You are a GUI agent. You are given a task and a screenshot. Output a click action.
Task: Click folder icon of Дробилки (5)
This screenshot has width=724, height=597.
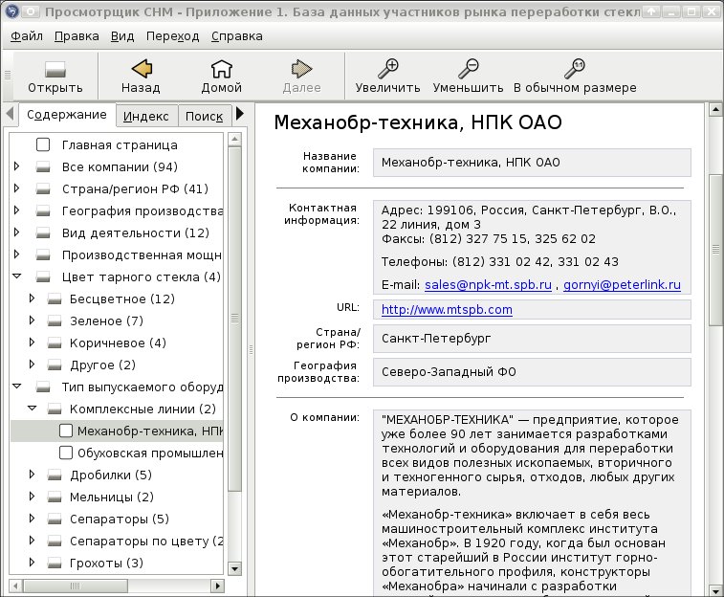pos(54,475)
